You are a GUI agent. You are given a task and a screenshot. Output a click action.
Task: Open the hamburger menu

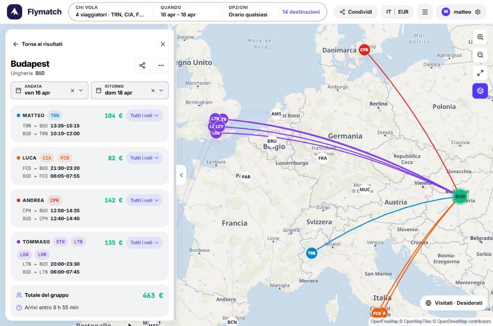tap(425, 12)
